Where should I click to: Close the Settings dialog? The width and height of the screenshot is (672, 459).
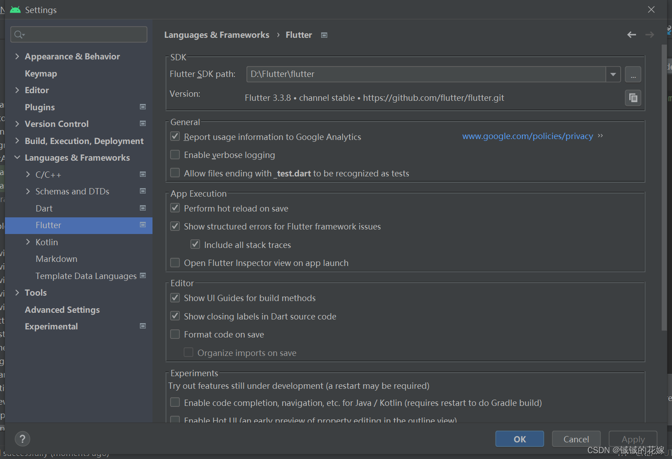click(x=651, y=9)
